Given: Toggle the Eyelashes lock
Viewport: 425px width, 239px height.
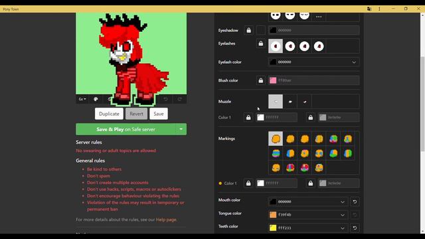Looking at the screenshot, I should (261, 43).
